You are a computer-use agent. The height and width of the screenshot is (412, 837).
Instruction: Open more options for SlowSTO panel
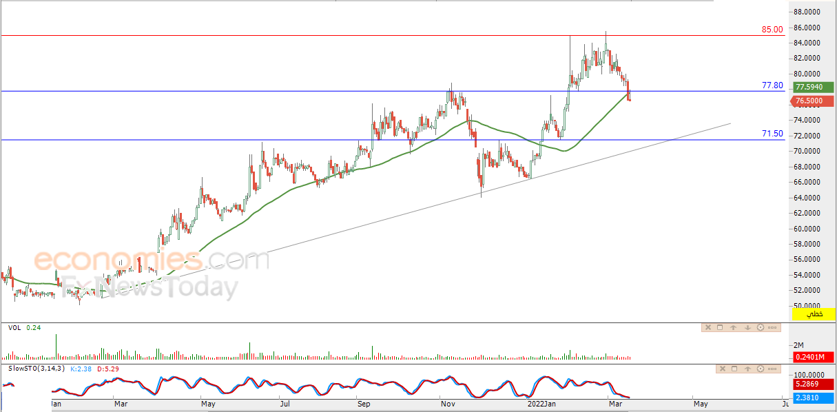point(772,369)
